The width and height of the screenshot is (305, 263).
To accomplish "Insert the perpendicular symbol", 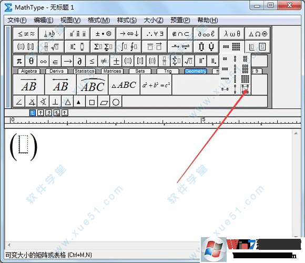I will point(55,102).
